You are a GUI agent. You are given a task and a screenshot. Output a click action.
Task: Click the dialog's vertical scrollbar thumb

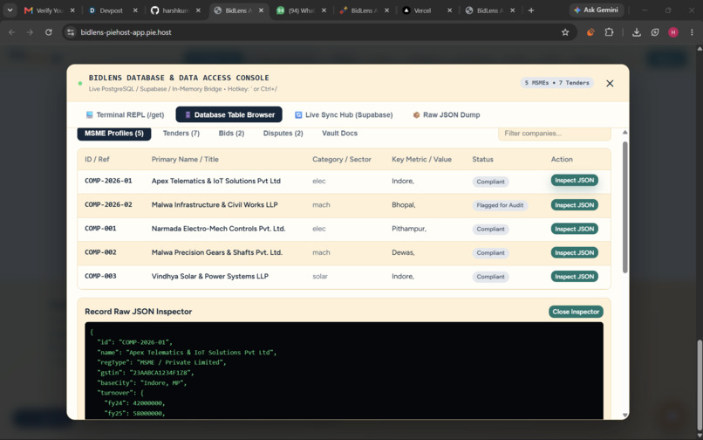click(625, 208)
